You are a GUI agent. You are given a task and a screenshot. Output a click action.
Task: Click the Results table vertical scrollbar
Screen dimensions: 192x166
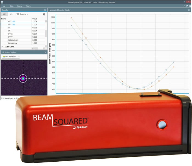pos(46,33)
